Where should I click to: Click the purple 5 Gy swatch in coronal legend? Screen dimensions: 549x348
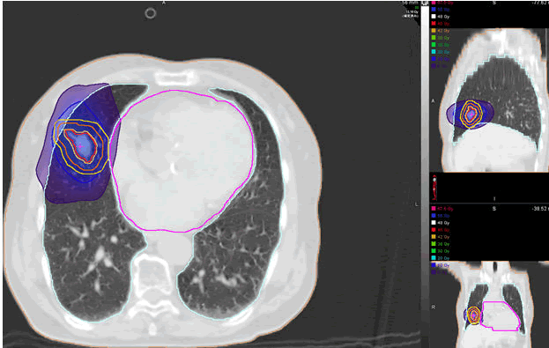(x=434, y=272)
